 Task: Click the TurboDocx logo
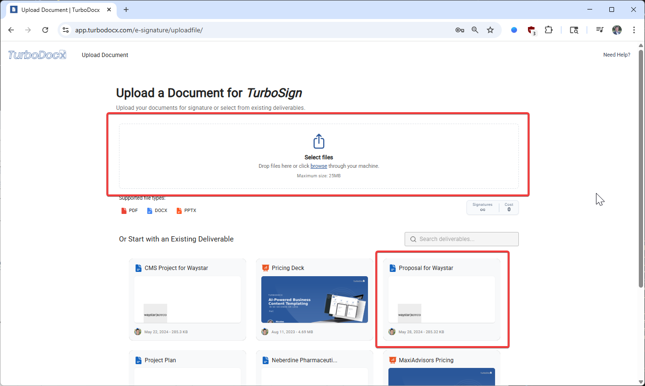pos(37,55)
